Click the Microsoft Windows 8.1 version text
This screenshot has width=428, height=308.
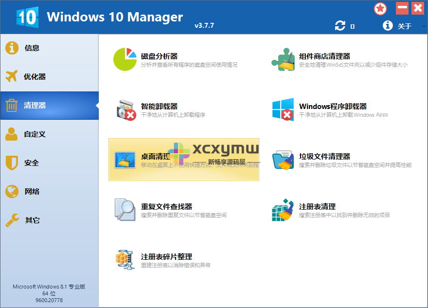coord(49,286)
